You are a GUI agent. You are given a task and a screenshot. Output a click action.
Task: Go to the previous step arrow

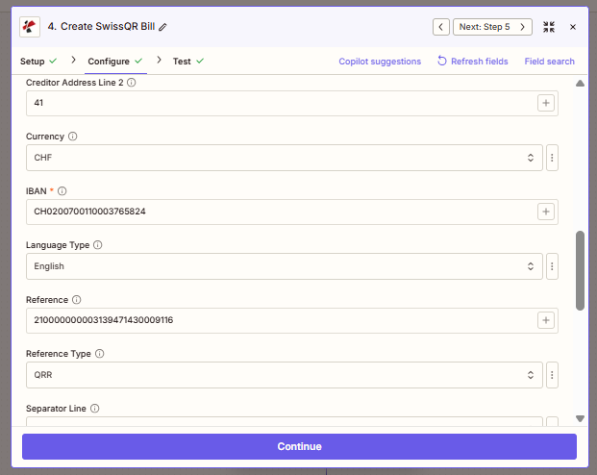pyautogui.click(x=440, y=27)
